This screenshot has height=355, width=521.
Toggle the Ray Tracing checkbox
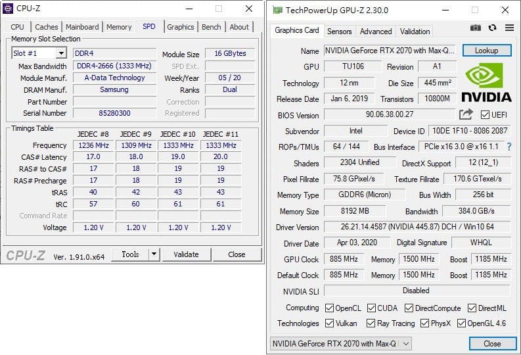[x=371, y=323]
